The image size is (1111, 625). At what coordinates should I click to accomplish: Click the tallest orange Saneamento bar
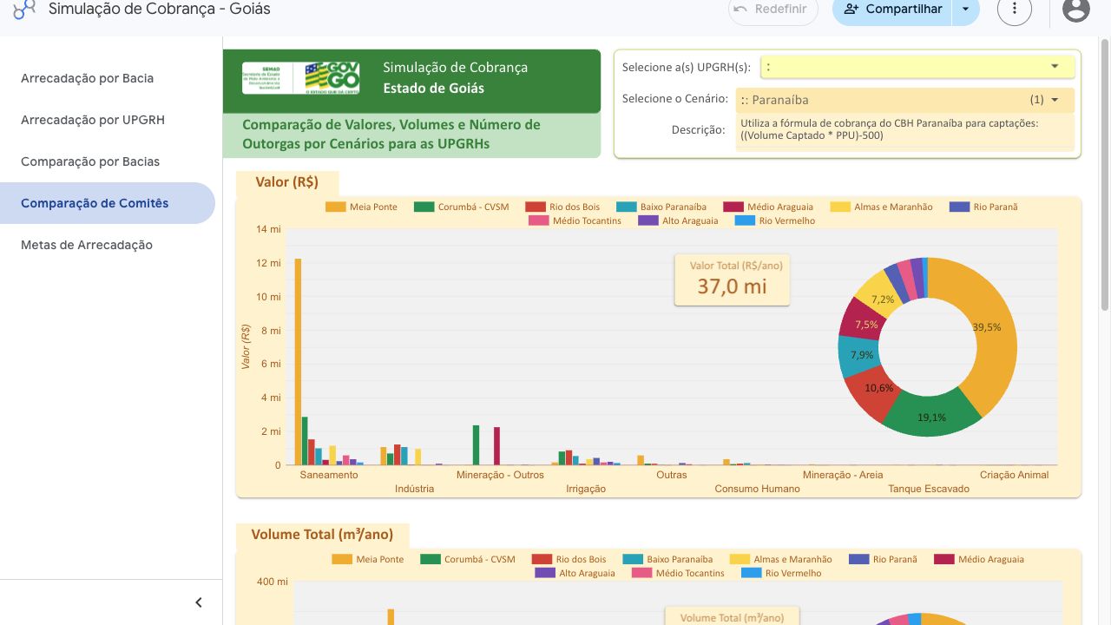298,362
